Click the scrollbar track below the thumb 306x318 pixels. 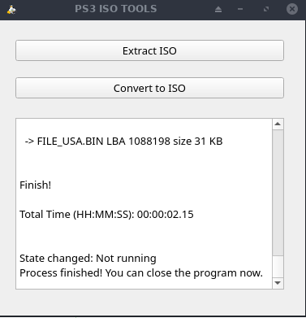pyautogui.click(x=278, y=267)
